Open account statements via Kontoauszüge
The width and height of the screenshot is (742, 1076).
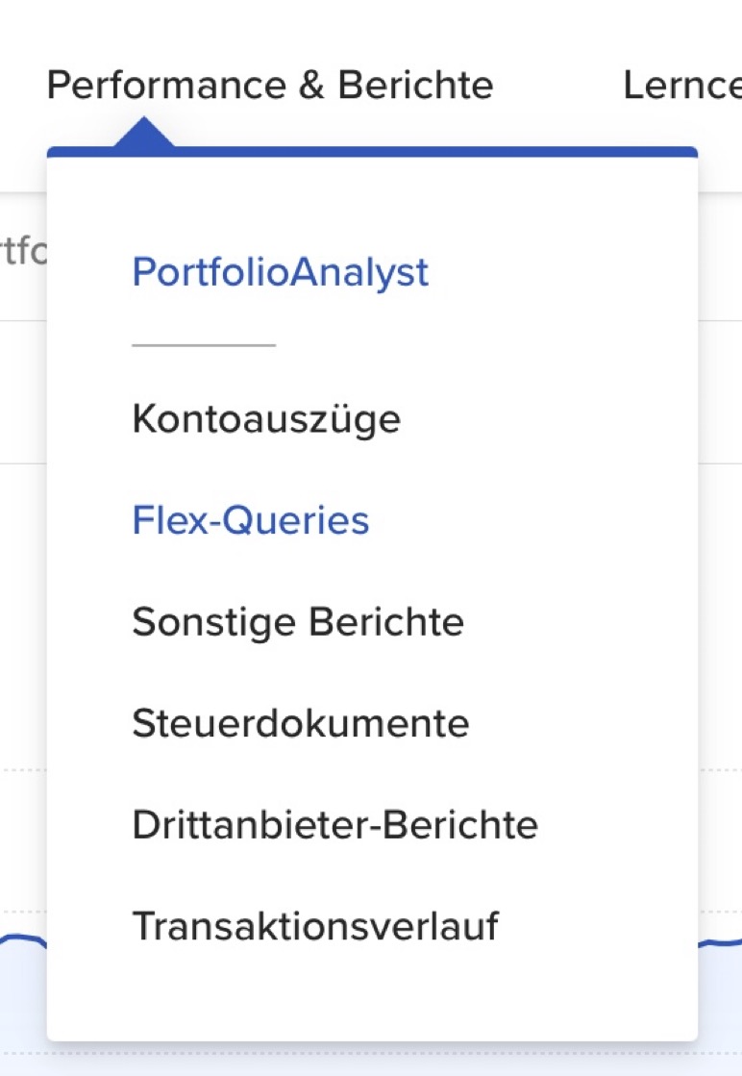click(x=266, y=418)
